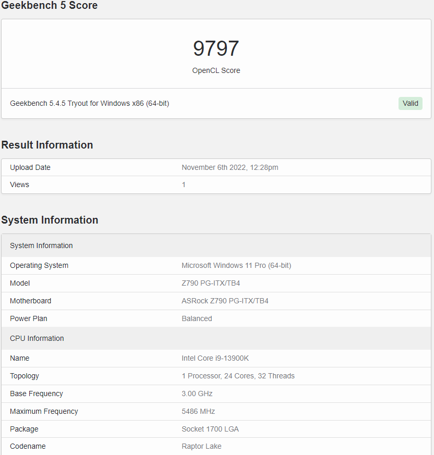Click the 'Maximum Frequency' label
Image resolution: width=434 pixels, height=455 pixels.
click(44, 411)
